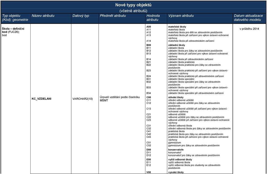Click 'mateřská škola při zdravotnickém zařízení' text
Viewport: 267px width, 174px height.
click(191, 41)
